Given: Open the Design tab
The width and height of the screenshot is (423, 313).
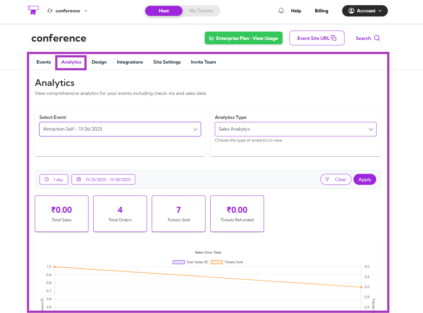Looking at the screenshot, I should point(99,62).
